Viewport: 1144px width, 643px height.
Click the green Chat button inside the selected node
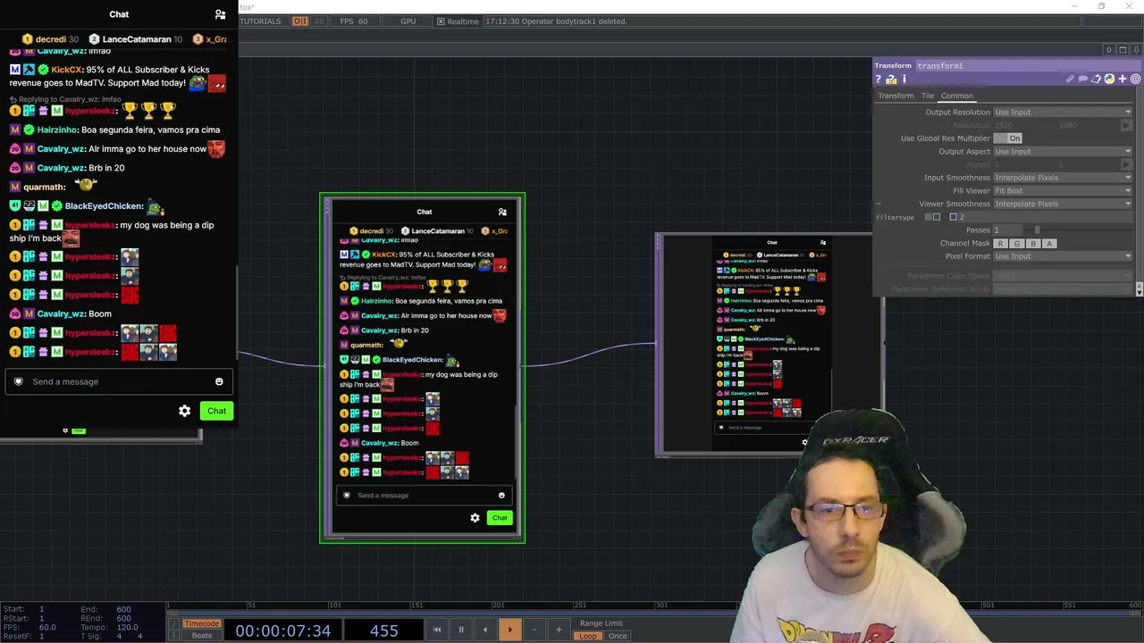tap(500, 518)
